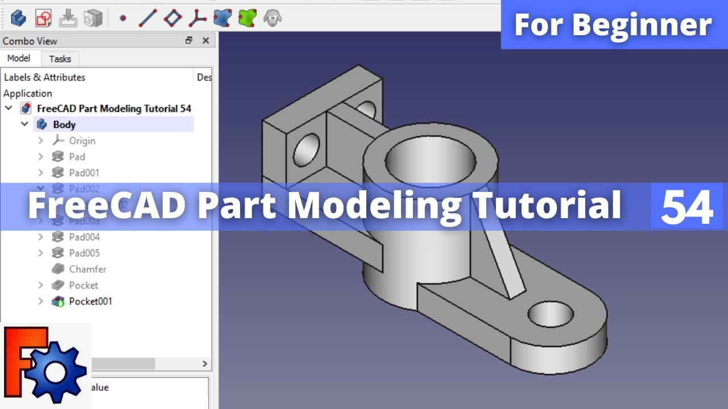Select the Pocket001 tree item label
The width and height of the screenshot is (728, 409).
90,301
